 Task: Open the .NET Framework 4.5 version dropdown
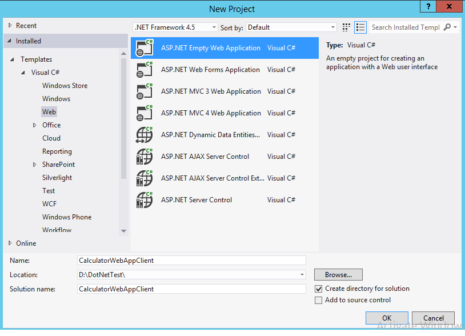[175, 27]
